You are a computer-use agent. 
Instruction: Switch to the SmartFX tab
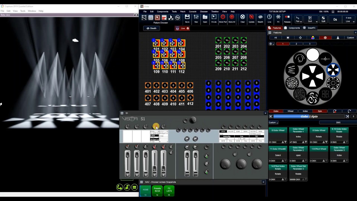[x=309, y=28]
